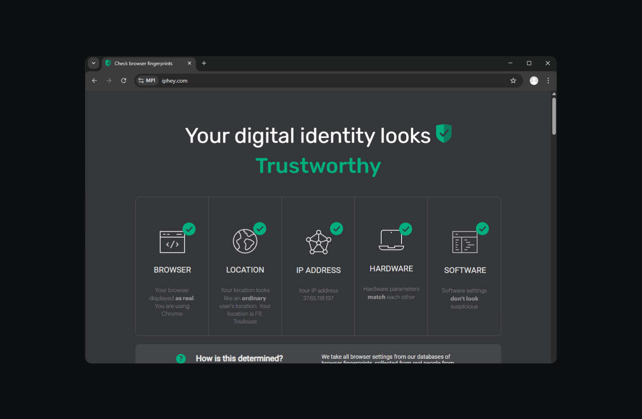Click the green check badge on Browser
This screenshot has height=419, width=642.
pyautogui.click(x=189, y=229)
